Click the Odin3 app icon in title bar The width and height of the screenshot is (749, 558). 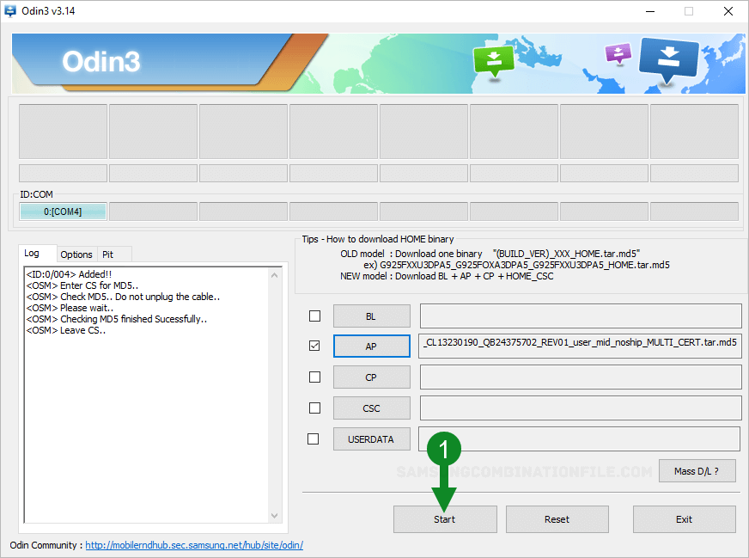pos(10,10)
